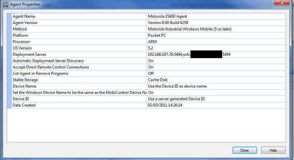294x160 pixels.
Task: Select Automatic Deployment Server Discovery label
Action: pos(48,61)
